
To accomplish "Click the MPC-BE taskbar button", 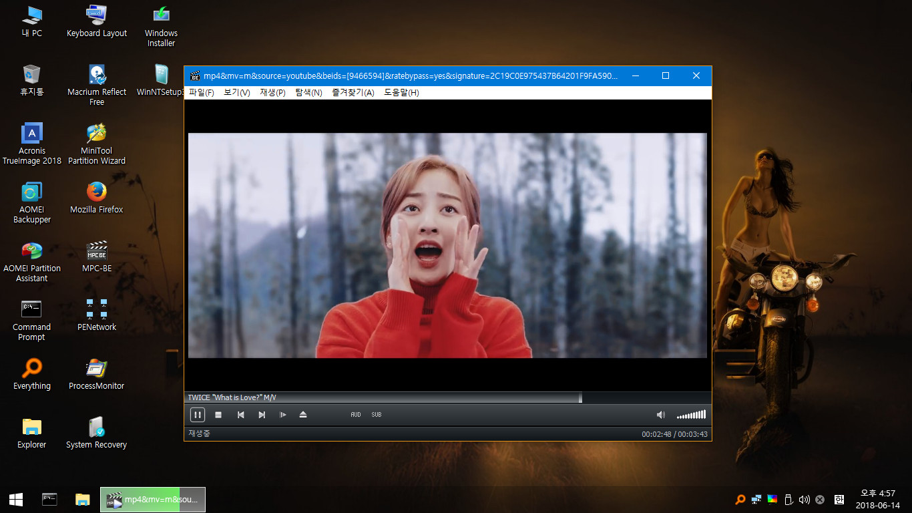I will coord(153,499).
